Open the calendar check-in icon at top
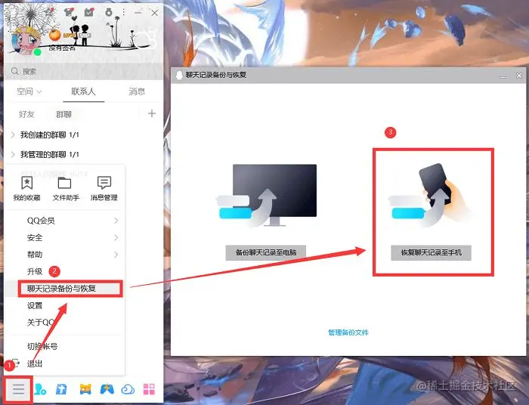Image resolution: width=529 pixels, height=405 pixels. (89, 12)
